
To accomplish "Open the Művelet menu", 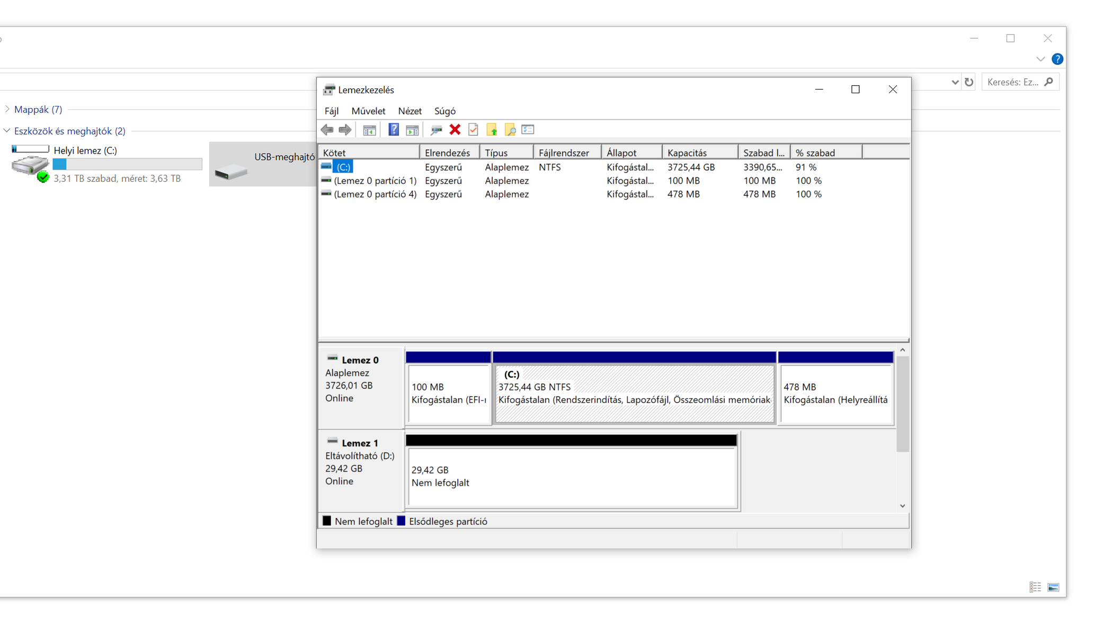I will pyautogui.click(x=368, y=111).
